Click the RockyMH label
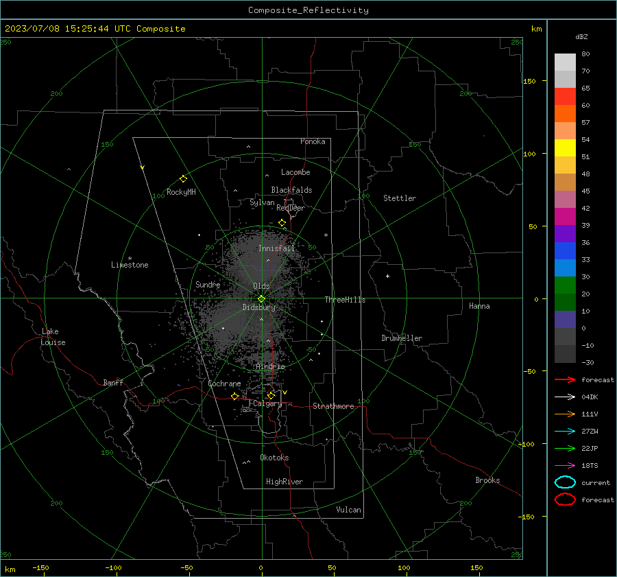The width and height of the screenshot is (617, 577). [181, 192]
